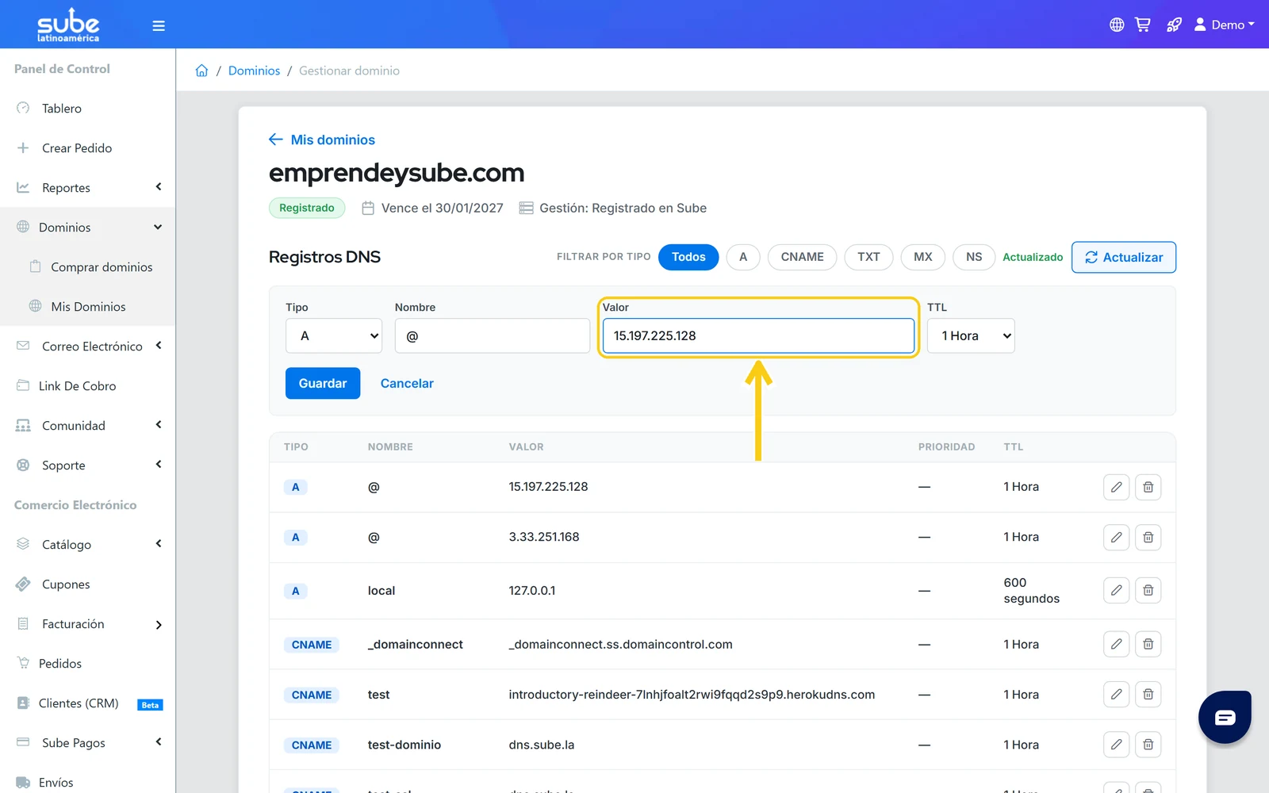Delete the test-dominio CNAME record

[x=1148, y=745]
